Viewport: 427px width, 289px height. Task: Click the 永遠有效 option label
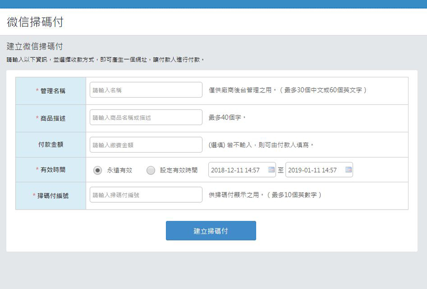120,170
